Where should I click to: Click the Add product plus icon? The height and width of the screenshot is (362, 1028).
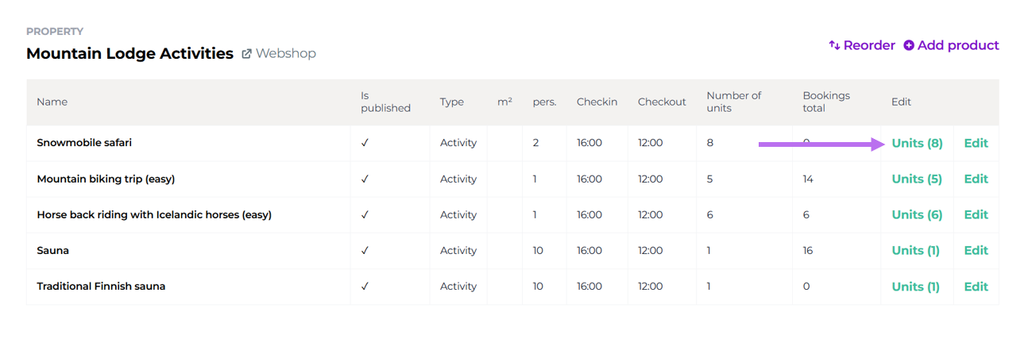(909, 45)
